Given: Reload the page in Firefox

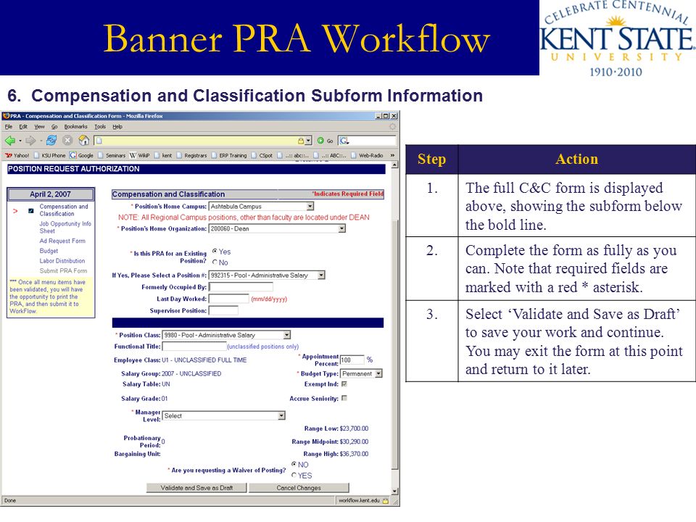Looking at the screenshot, I should 51,141.
